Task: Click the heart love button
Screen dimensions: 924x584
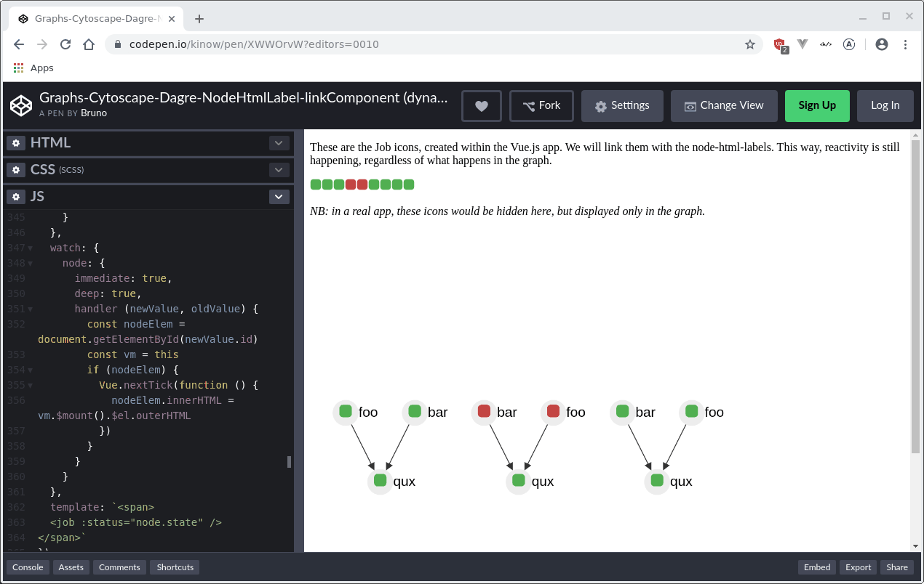Action: pos(481,106)
